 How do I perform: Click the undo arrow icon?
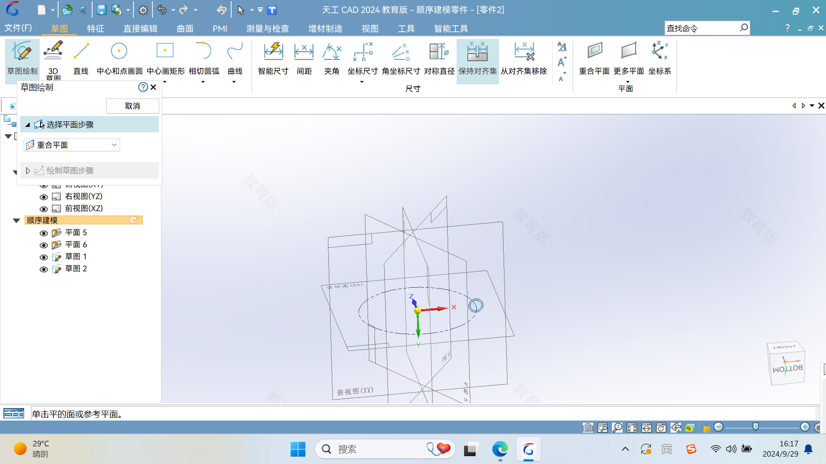tap(162, 10)
